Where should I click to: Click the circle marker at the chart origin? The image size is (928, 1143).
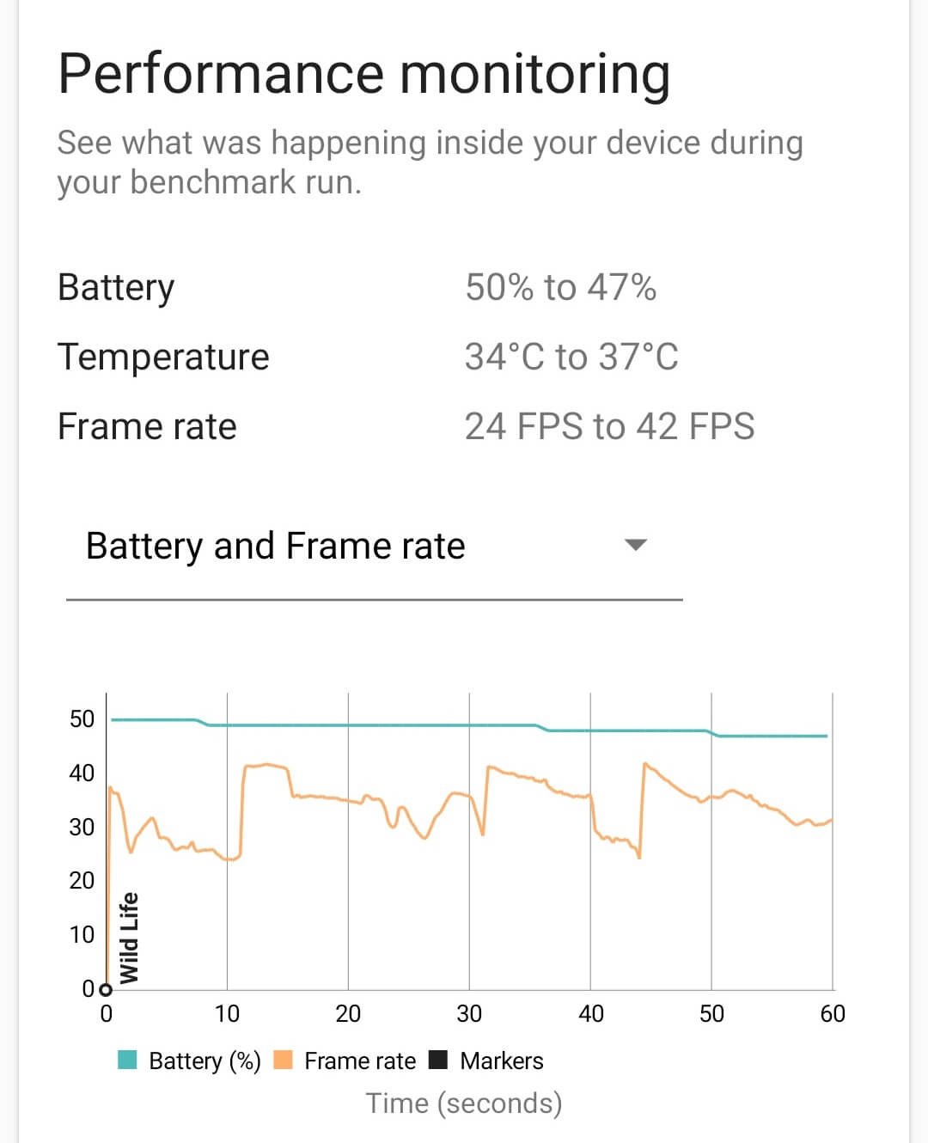click(107, 990)
